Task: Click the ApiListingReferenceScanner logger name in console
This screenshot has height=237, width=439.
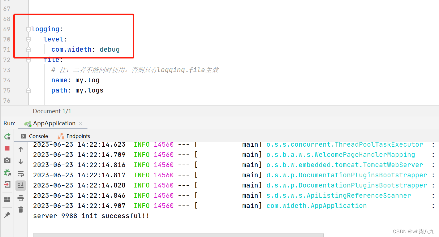Action: (339, 196)
